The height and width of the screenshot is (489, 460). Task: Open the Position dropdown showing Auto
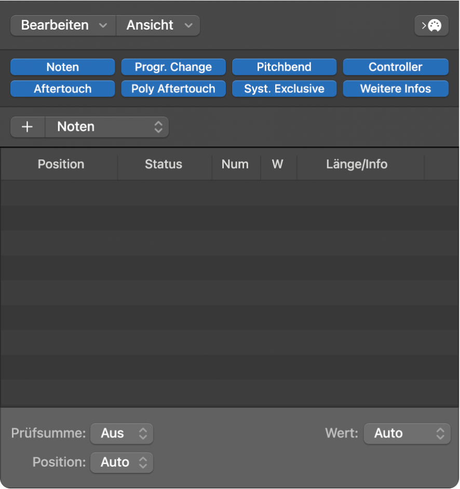coord(121,463)
